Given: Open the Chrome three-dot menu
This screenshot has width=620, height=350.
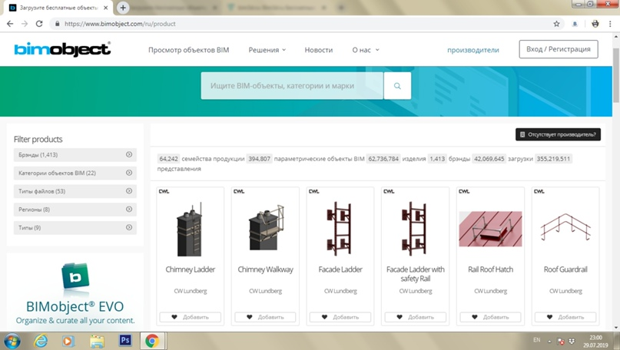Looking at the screenshot, I should [x=610, y=24].
